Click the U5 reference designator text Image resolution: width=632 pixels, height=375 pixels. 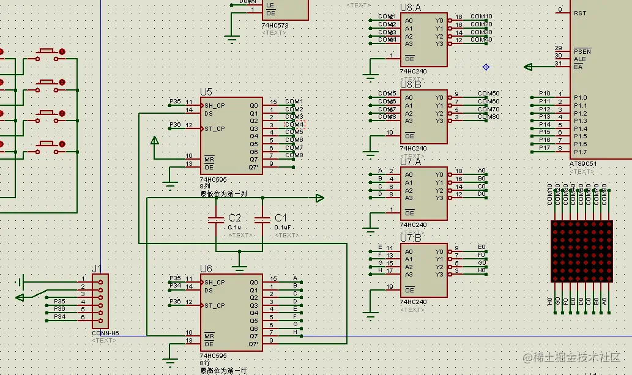(206, 92)
